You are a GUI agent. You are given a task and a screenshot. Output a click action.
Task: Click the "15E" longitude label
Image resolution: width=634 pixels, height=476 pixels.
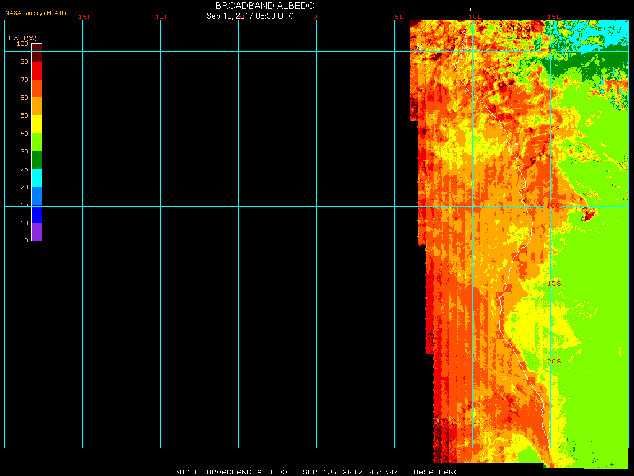pyautogui.click(x=554, y=17)
